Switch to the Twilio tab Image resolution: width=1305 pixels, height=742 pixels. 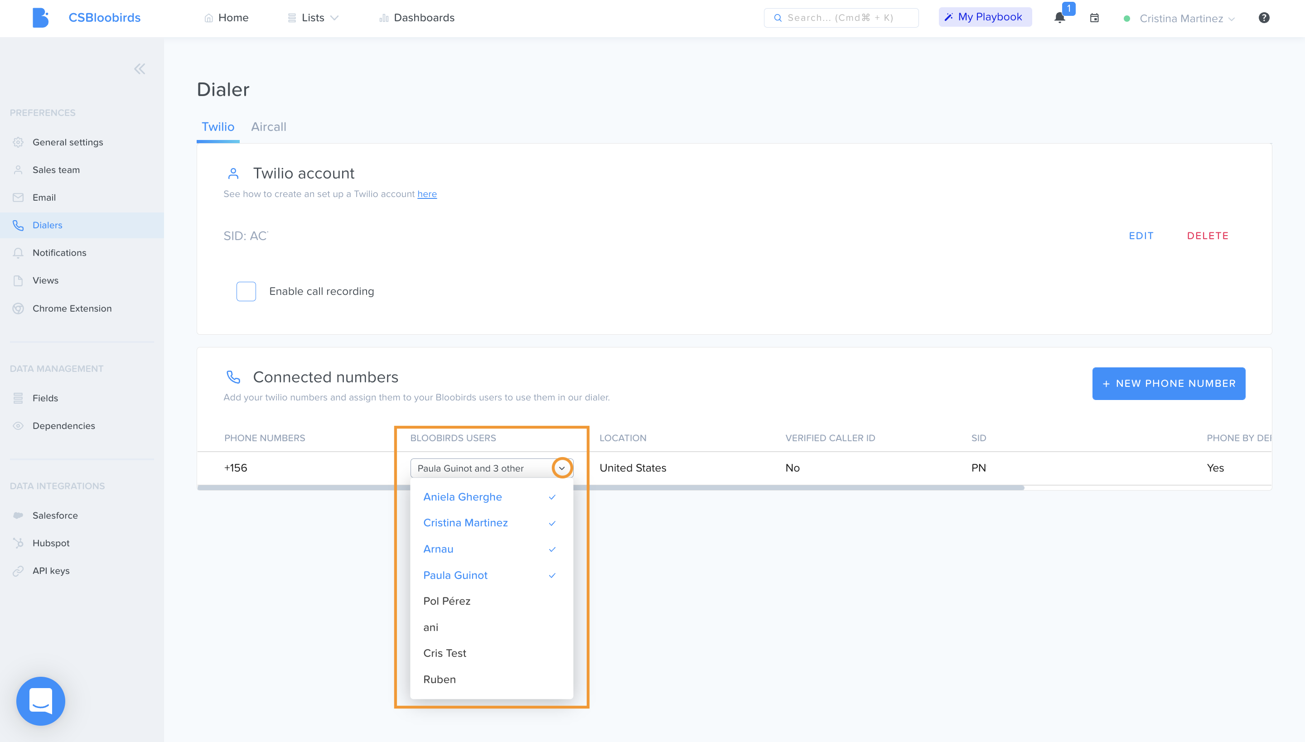tap(218, 127)
